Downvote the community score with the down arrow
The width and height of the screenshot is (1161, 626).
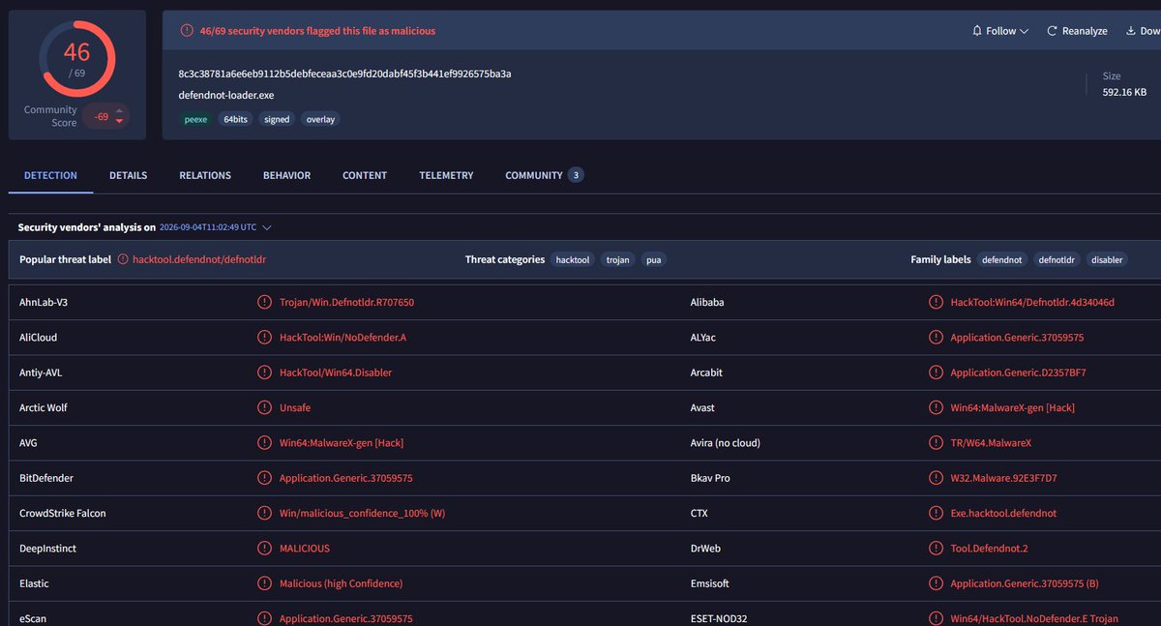(x=119, y=122)
